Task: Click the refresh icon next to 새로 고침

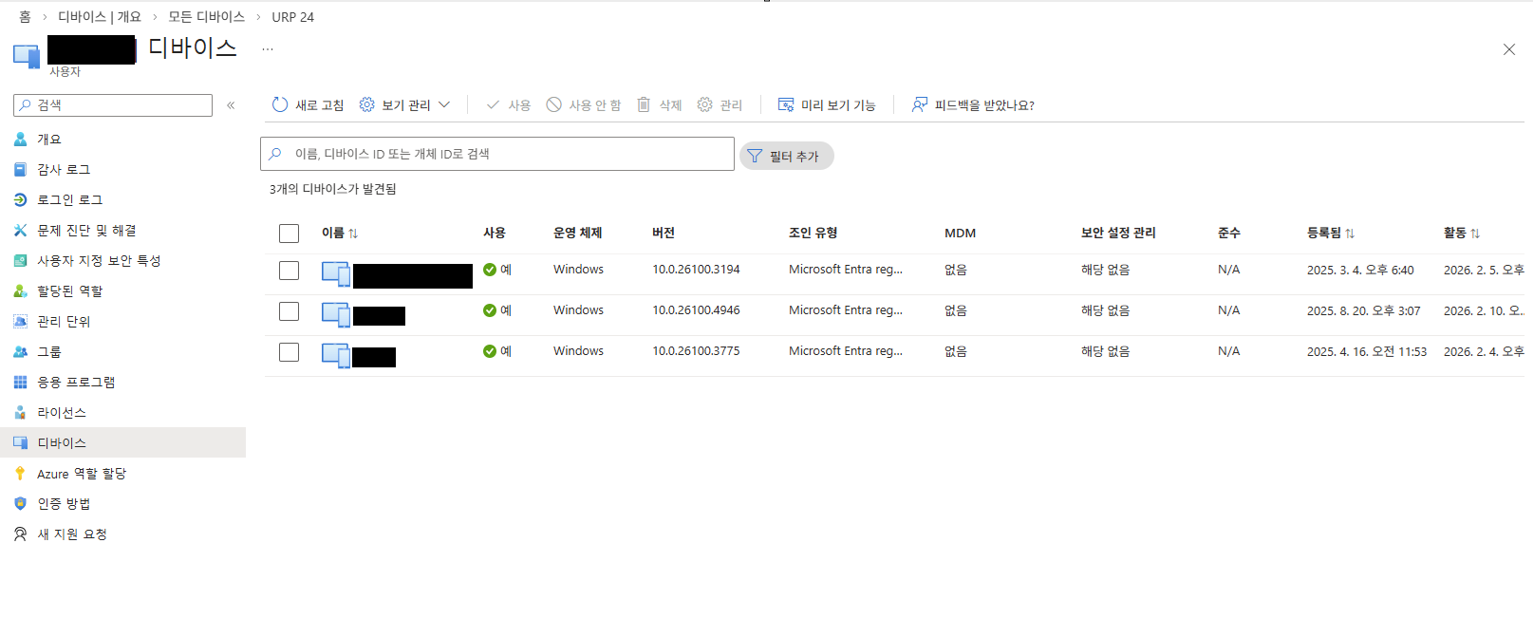Action: 279,104
